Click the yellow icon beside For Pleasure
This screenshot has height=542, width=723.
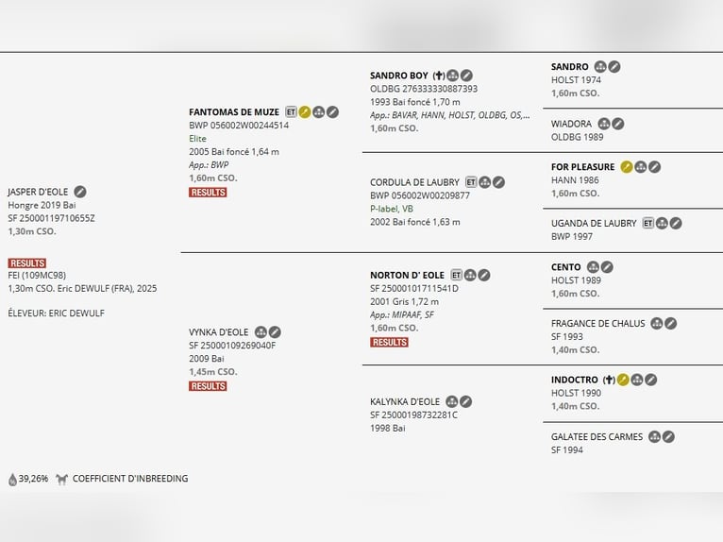point(626,167)
